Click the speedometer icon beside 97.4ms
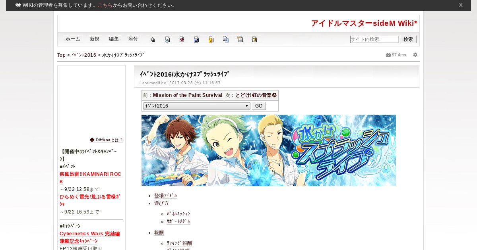Screen dimensions: 477x250 click(388, 55)
